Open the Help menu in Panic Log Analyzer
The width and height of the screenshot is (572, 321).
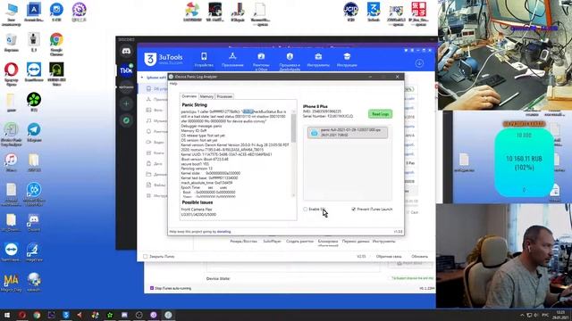point(173,84)
